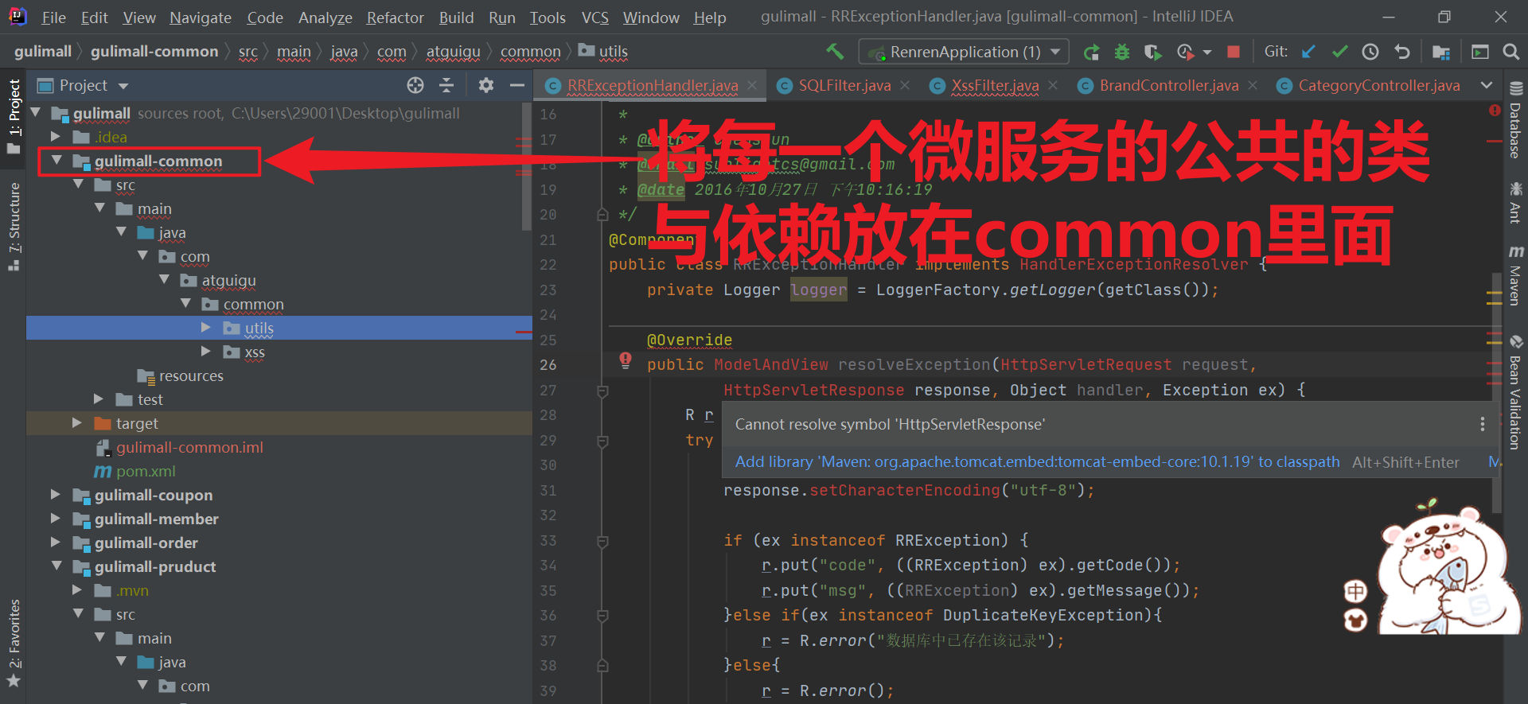Stop the running application
The width and height of the screenshot is (1528, 704).
1234,52
